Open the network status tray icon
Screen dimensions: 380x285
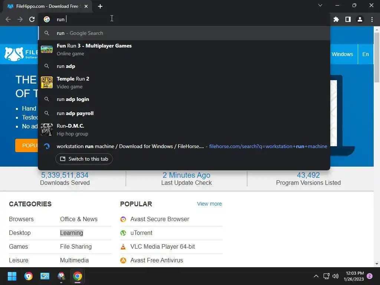(x=326, y=276)
